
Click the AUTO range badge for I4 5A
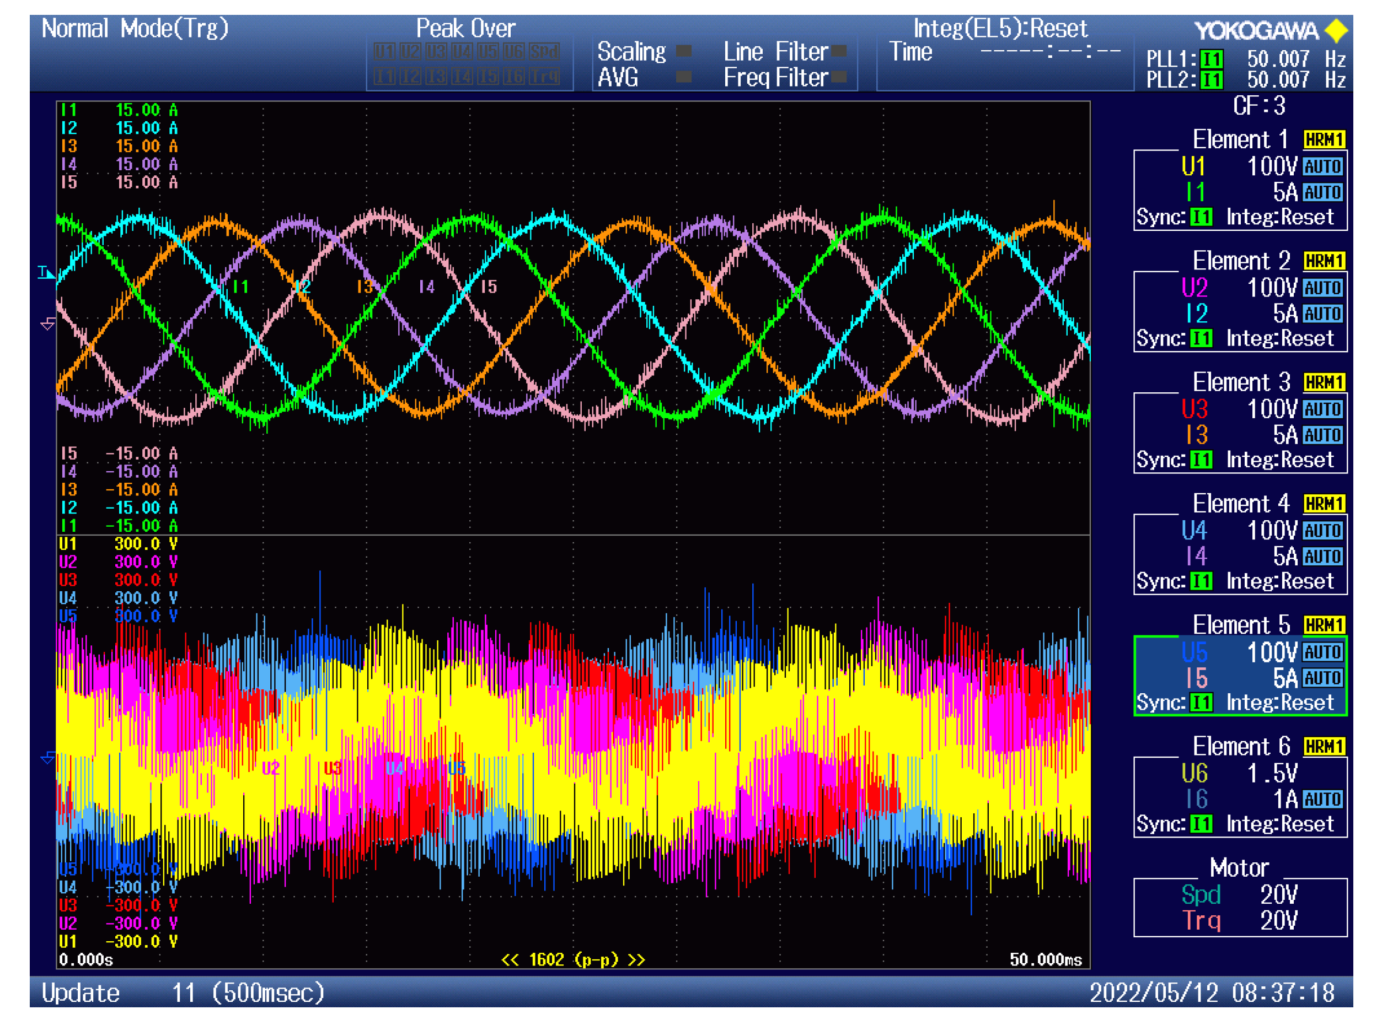pyautogui.click(x=1322, y=556)
